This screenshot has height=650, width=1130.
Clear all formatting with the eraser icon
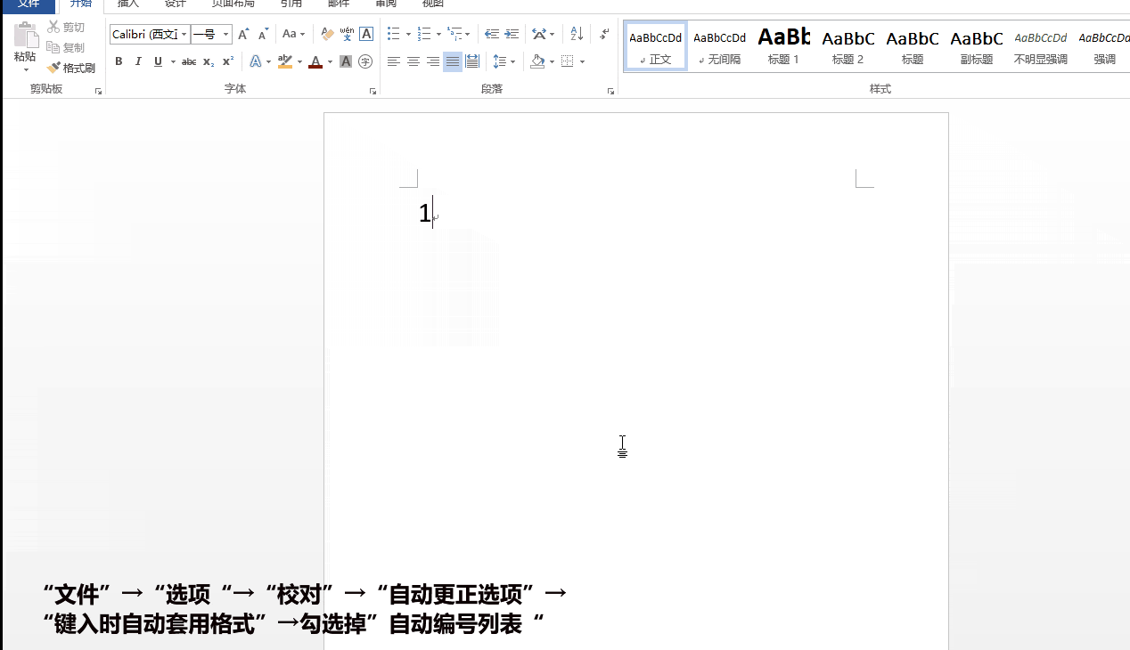coord(327,35)
